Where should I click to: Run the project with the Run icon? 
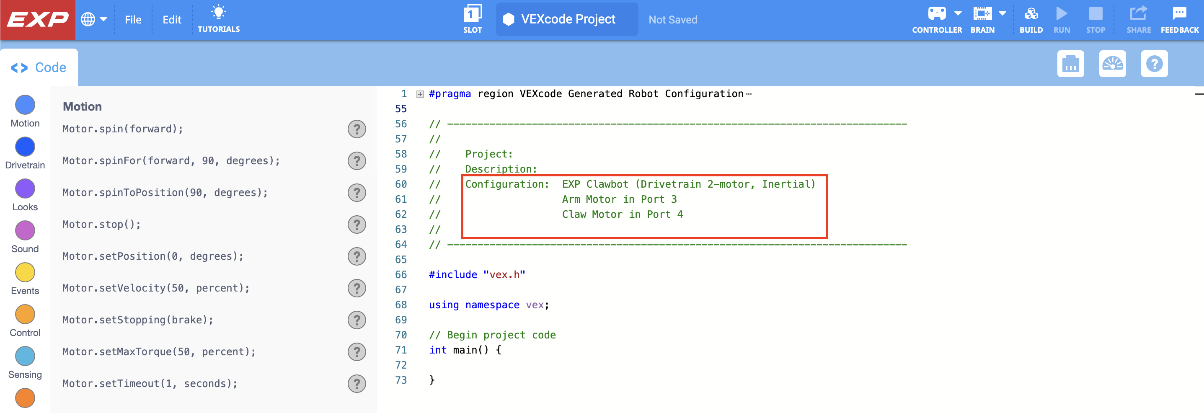(x=1062, y=14)
